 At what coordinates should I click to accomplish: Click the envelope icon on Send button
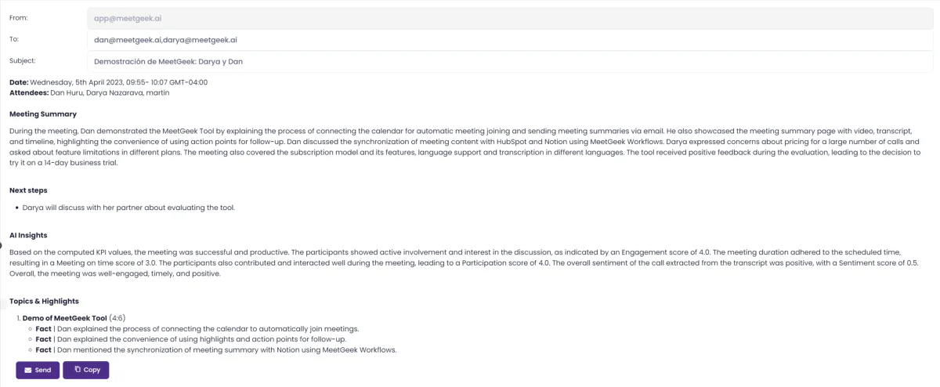[x=28, y=370]
